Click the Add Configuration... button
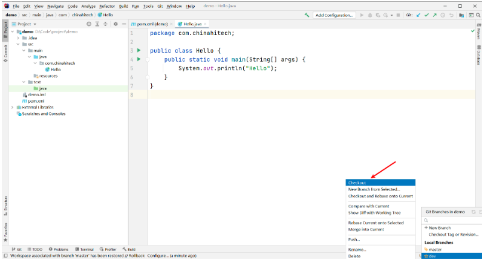The width and height of the screenshot is (485, 263). click(x=334, y=15)
